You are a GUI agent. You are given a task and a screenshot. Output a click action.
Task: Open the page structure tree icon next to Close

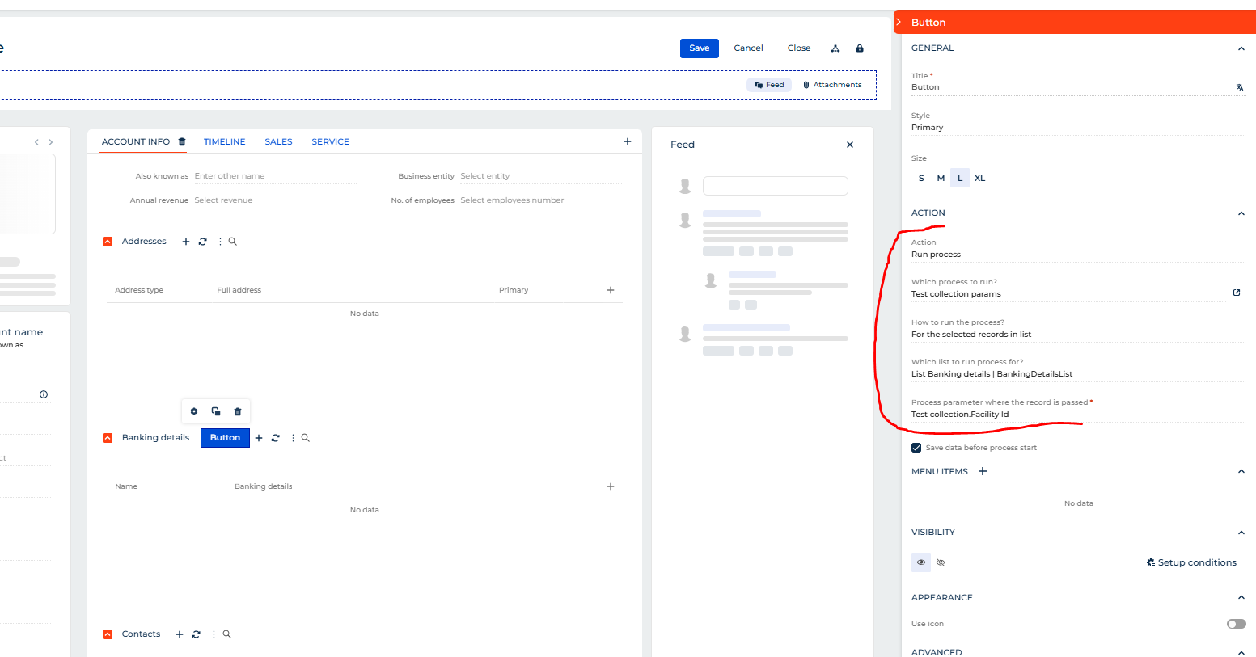835,48
